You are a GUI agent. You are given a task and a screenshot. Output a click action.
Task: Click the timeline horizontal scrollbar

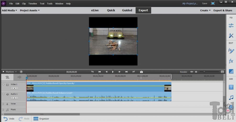coord(42,114)
